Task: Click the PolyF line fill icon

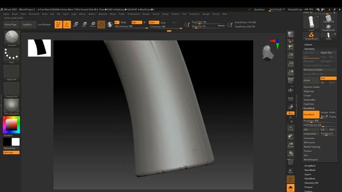Action: [291, 162]
